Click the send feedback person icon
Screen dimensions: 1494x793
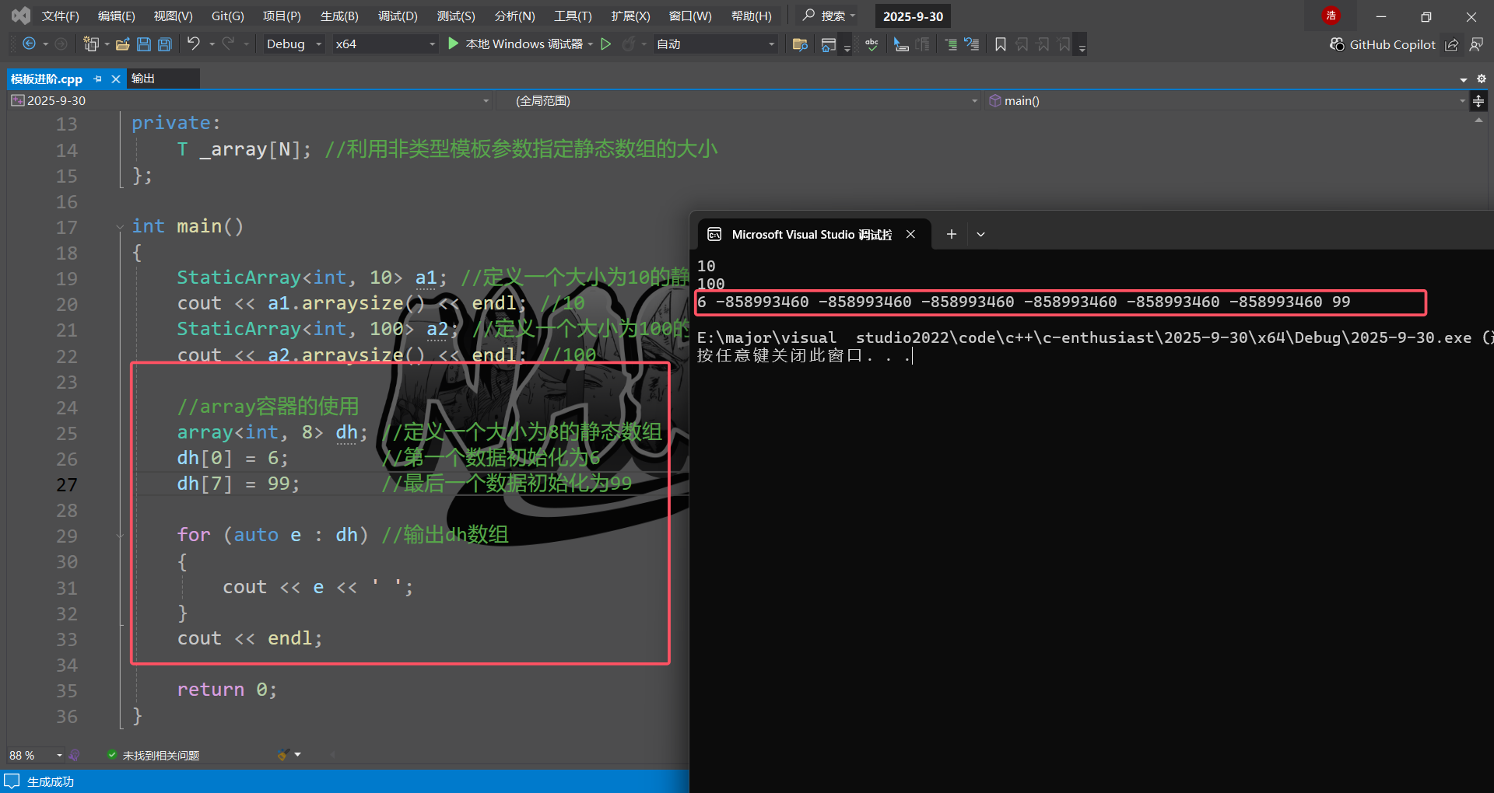tap(1476, 44)
